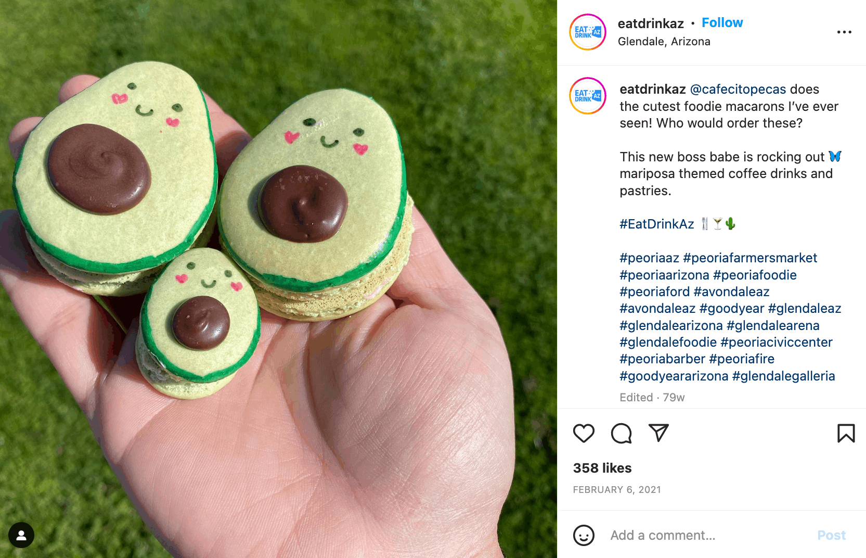Open comments via the speech bubble icon
Image resolution: width=866 pixels, height=558 pixels.
621,433
